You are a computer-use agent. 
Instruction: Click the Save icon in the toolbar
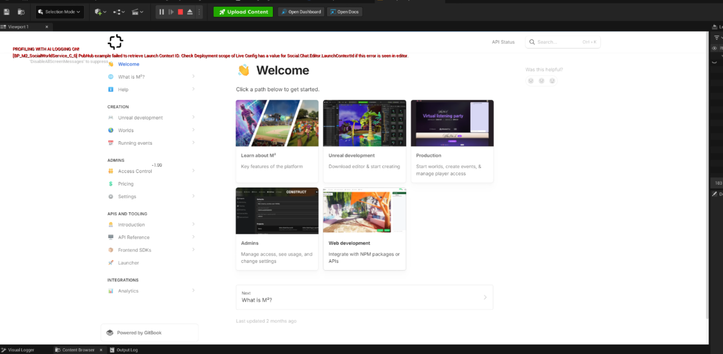coord(7,12)
